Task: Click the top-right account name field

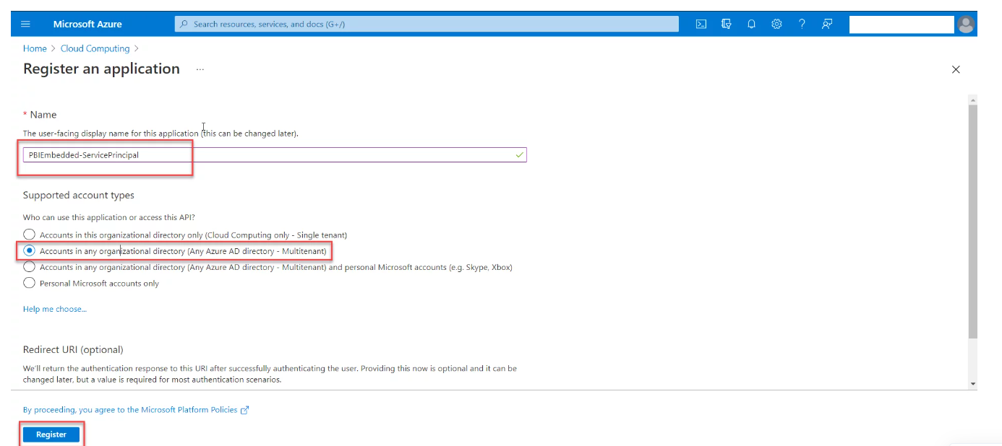Action: click(x=902, y=25)
